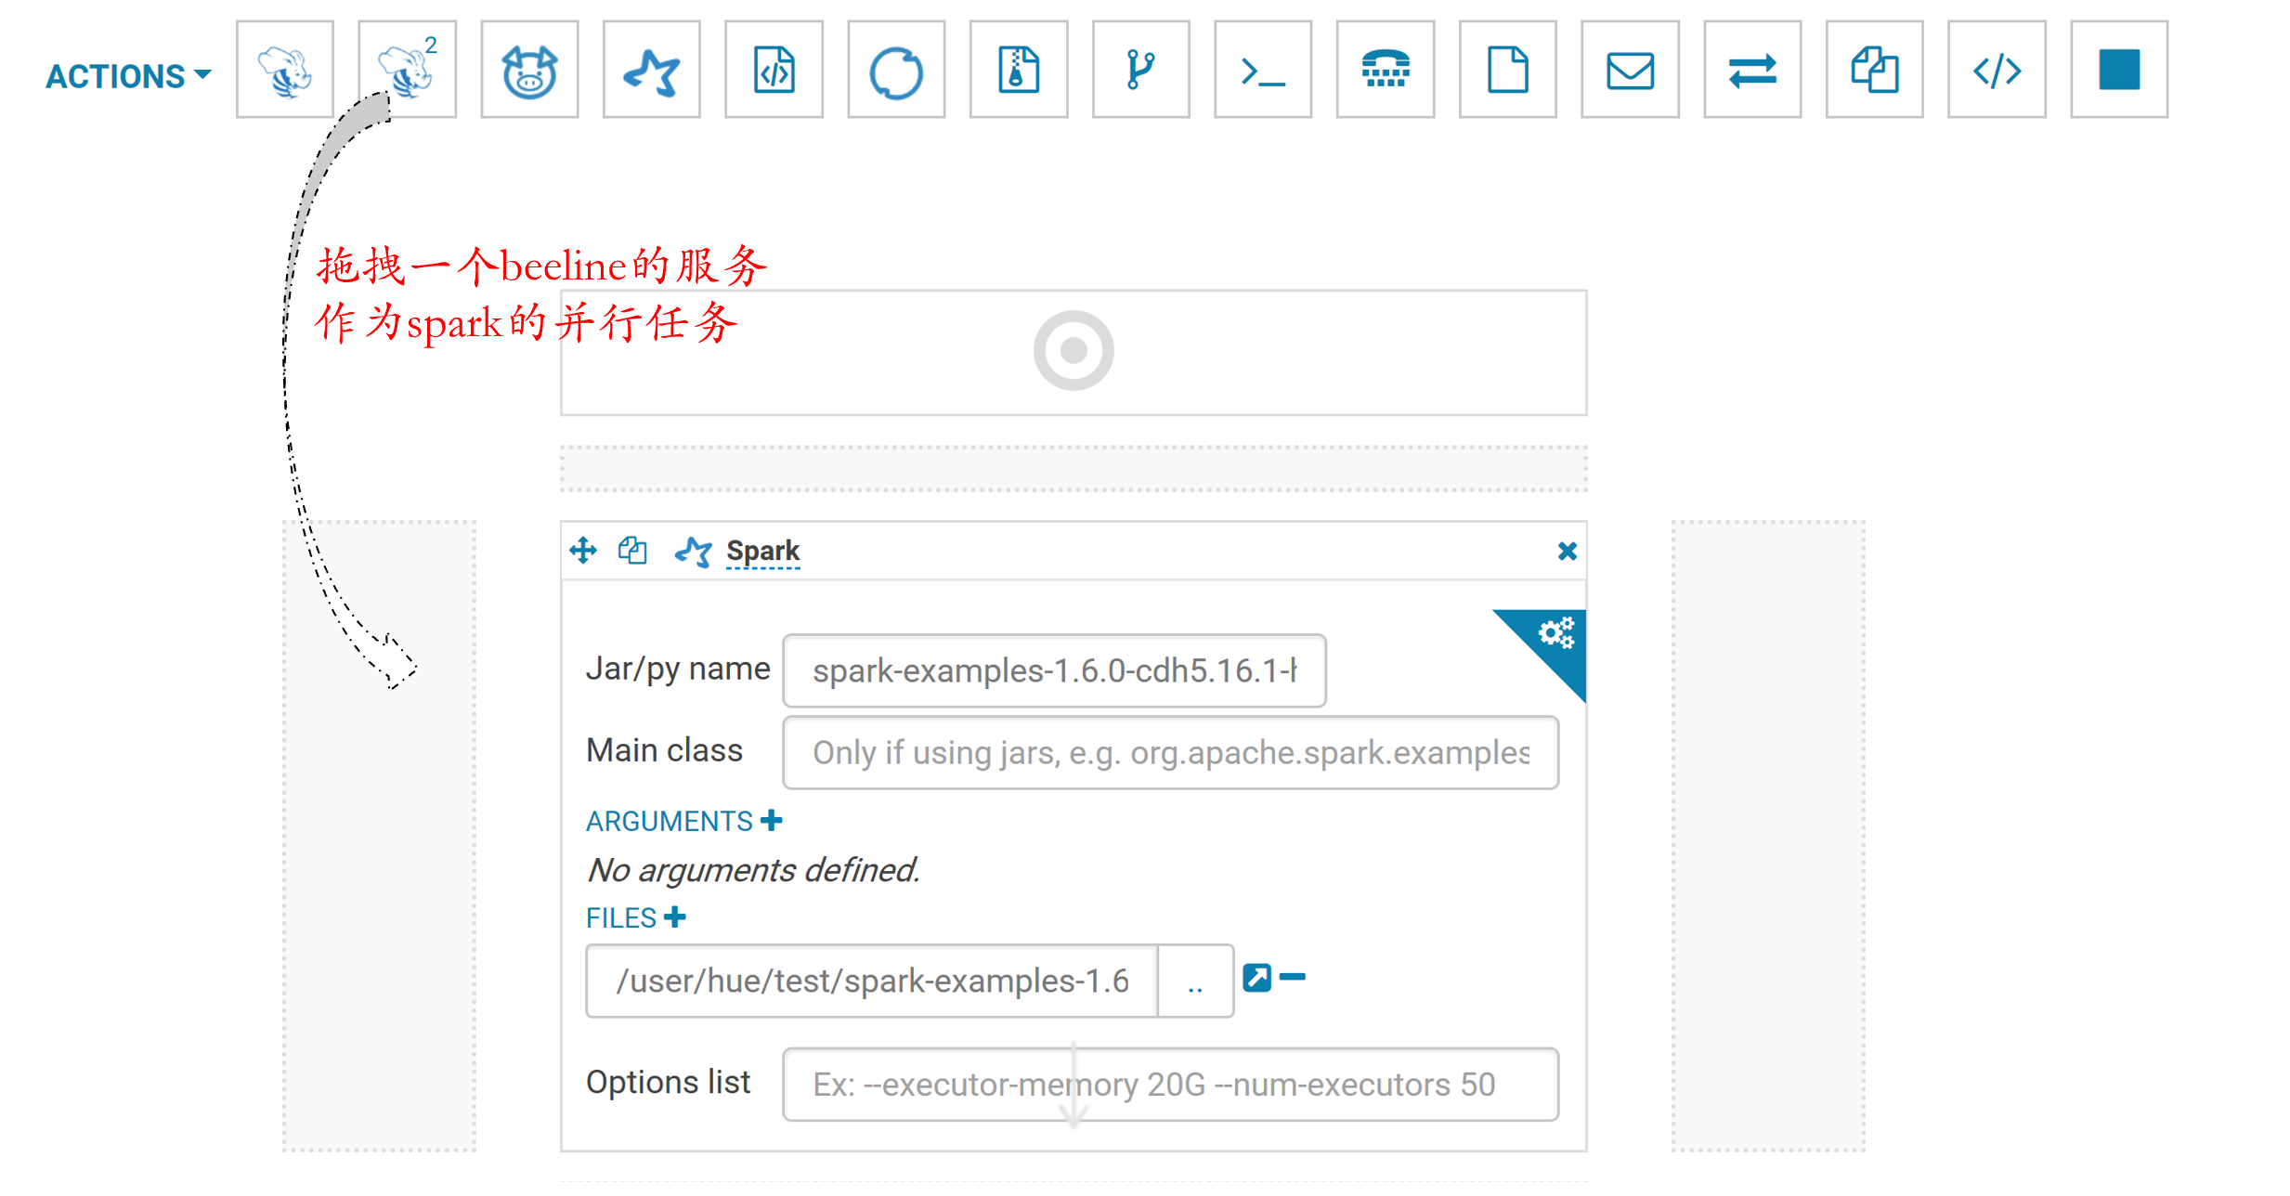The height and width of the screenshot is (1196, 2290).
Task: Select the Spark program action in toolbar
Action: [x=651, y=71]
